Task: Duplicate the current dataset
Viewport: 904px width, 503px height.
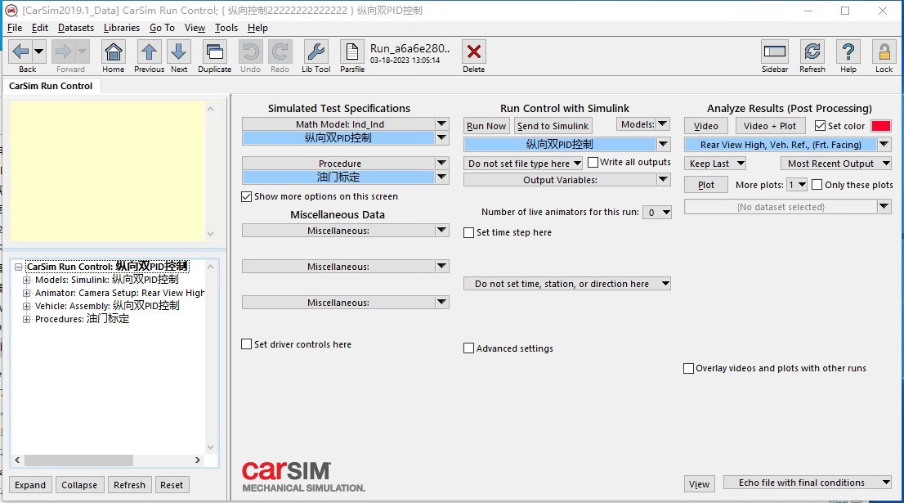Action: pyautogui.click(x=214, y=52)
